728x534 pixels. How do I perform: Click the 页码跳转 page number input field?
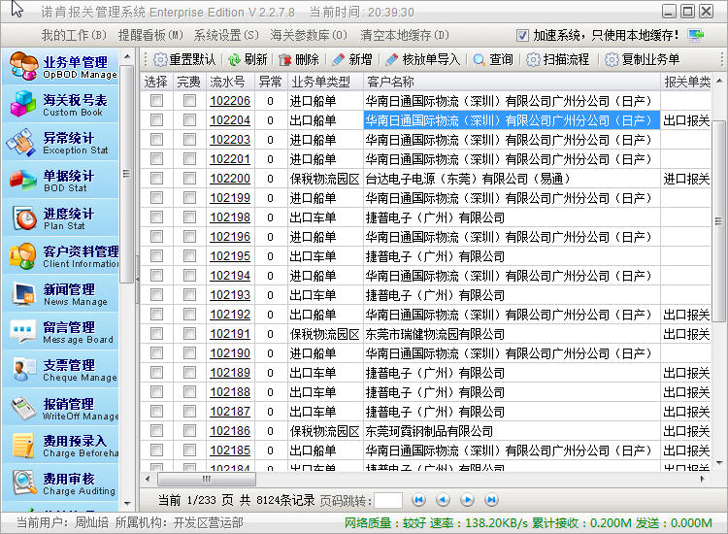(x=388, y=500)
